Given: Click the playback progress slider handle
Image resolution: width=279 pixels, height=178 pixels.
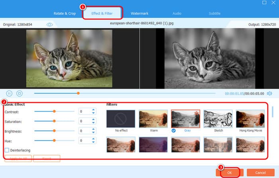Looking at the screenshot, I should [x=78, y=93].
